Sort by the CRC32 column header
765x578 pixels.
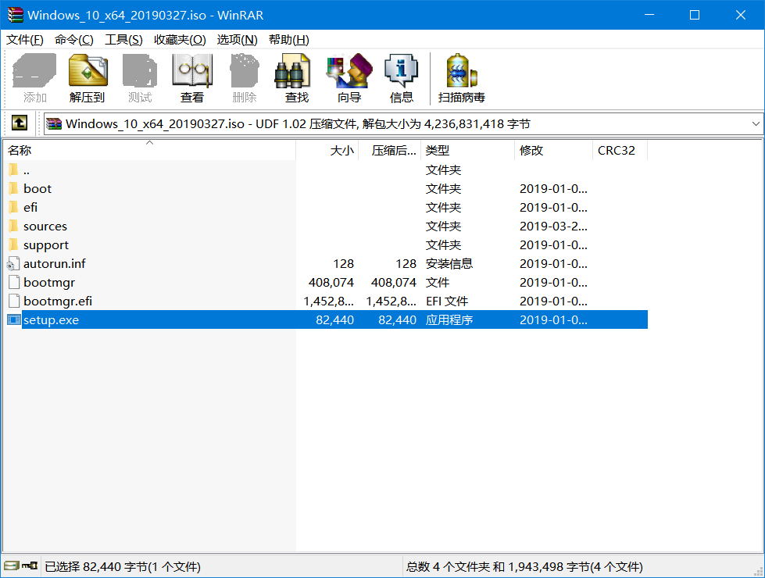point(620,150)
